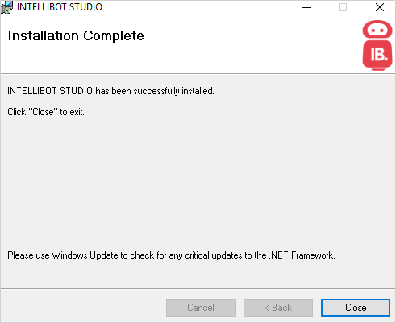This screenshot has width=396, height=323.
Task: Click the Close button to exit setup
Action: coord(356,308)
